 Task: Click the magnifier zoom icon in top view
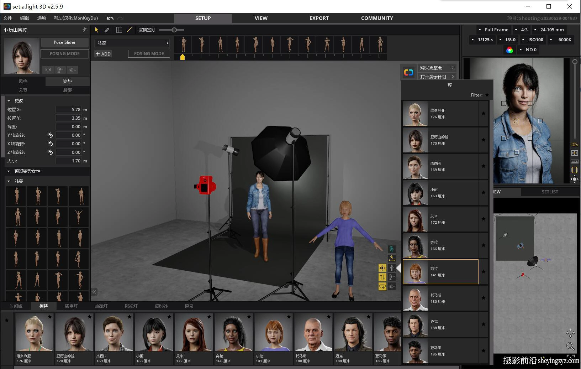pyautogui.click(x=570, y=346)
